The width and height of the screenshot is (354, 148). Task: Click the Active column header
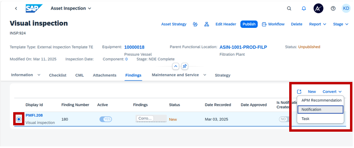tap(102, 105)
